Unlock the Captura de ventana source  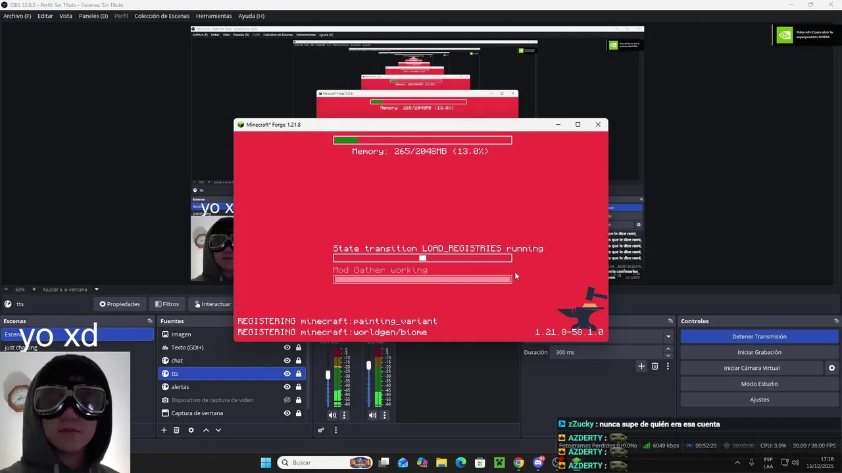coord(299,413)
